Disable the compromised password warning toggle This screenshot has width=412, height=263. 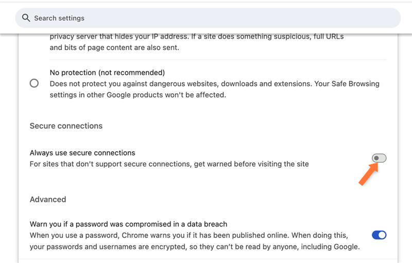click(379, 235)
